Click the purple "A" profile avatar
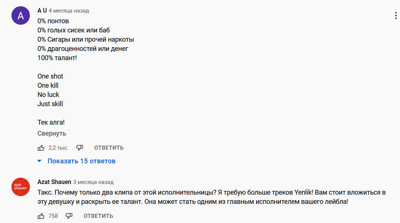The width and height of the screenshot is (400, 223). click(21, 15)
